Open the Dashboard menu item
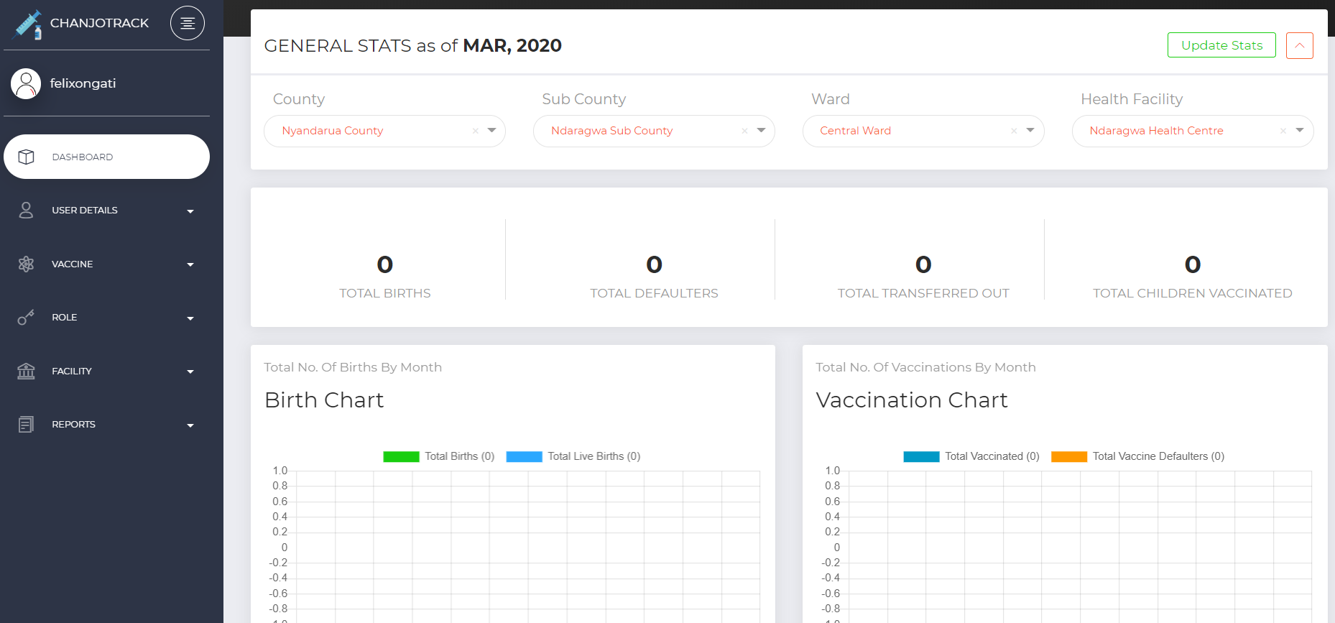 coord(106,157)
